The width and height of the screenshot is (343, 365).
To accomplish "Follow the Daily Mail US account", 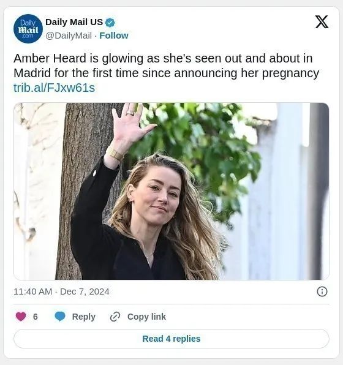I will 114,36.
